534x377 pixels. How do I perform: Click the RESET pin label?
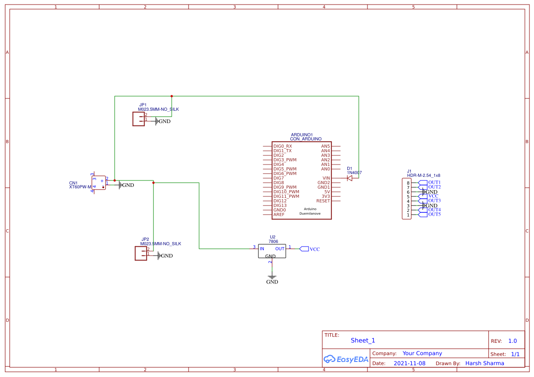pyautogui.click(x=323, y=201)
